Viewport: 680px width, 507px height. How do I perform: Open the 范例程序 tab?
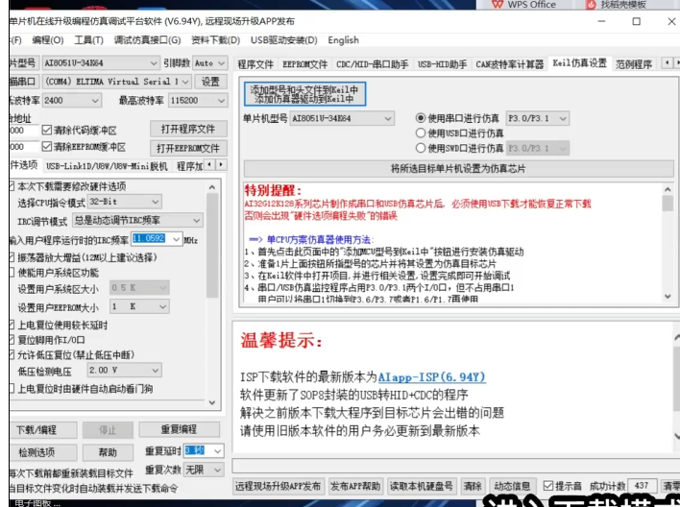[634, 64]
